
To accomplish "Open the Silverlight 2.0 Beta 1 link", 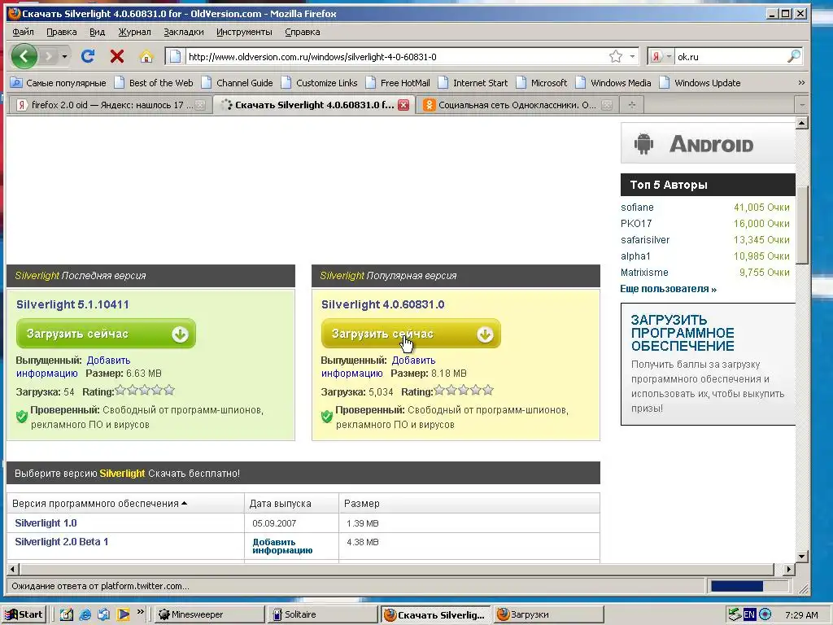I will 62,541.
